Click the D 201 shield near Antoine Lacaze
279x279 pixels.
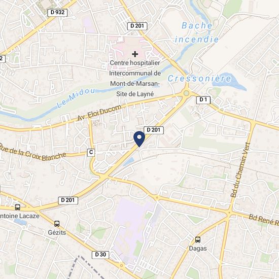pyautogui.click(x=68, y=200)
